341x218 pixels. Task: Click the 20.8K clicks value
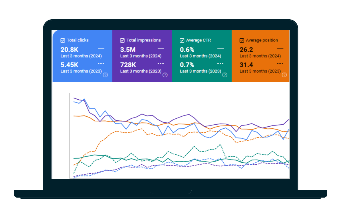click(x=69, y=49)
